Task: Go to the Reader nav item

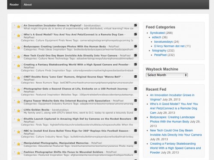Action: 14,5
